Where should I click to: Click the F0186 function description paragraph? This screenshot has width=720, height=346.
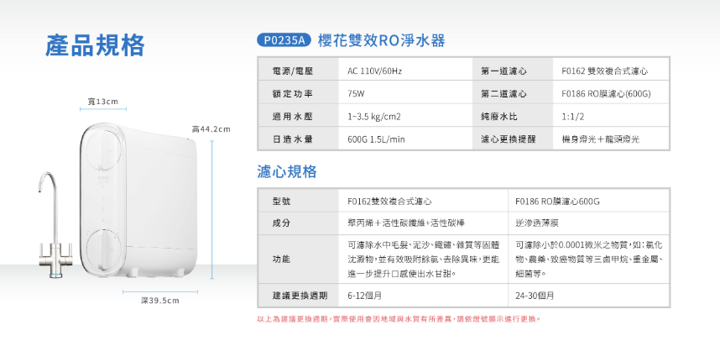[x=589, y=259]
